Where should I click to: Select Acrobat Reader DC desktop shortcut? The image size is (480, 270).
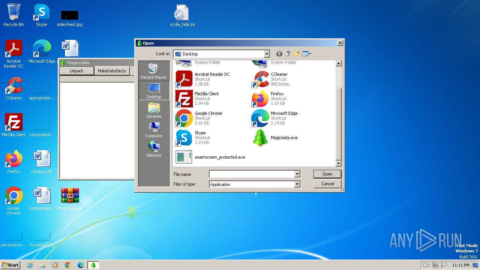(x=13, y=54)
